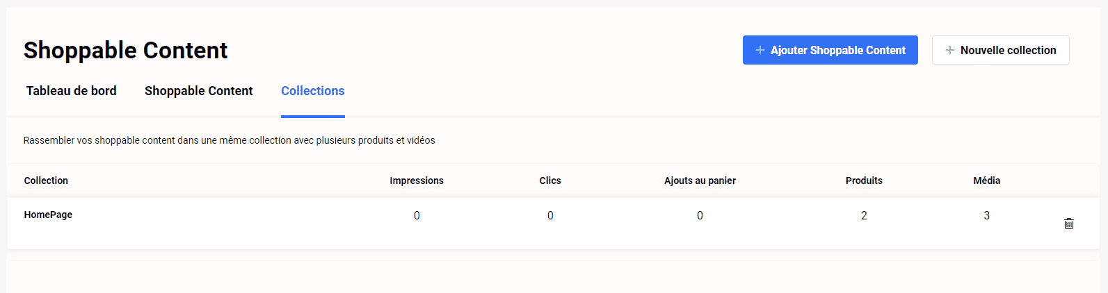
Task: Click the plus icon on Ajouter Shoppable Content
Action: coord(760,50)
